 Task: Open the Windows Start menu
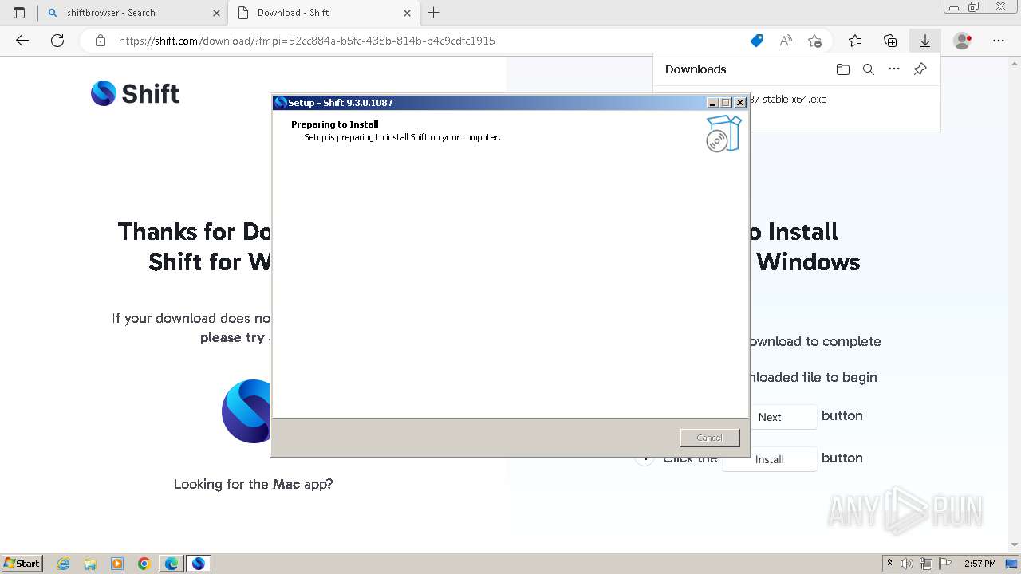click(x=22, y=563)
